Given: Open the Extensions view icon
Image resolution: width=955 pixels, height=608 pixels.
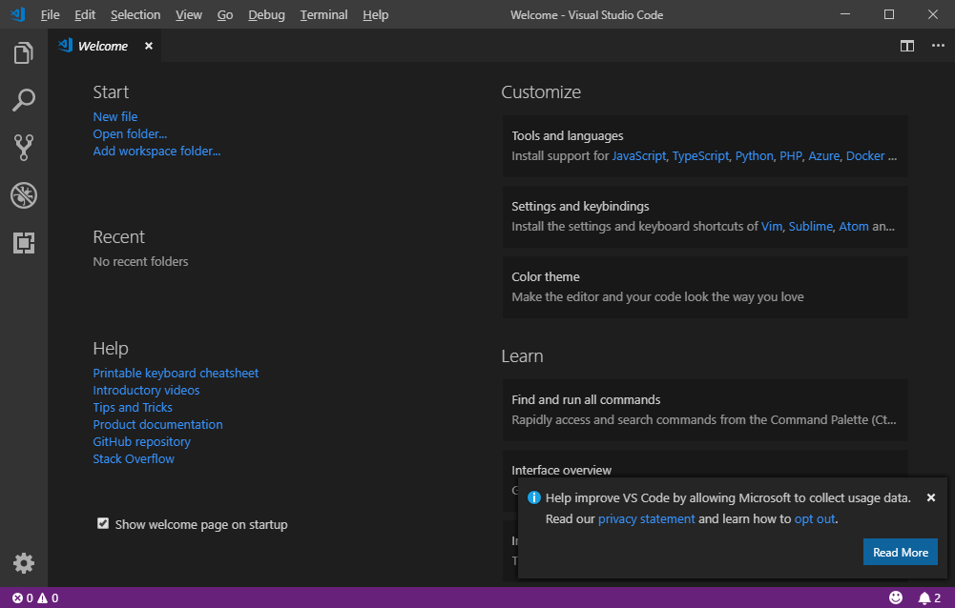Looking at the screenshot, I should pos(24,243).
